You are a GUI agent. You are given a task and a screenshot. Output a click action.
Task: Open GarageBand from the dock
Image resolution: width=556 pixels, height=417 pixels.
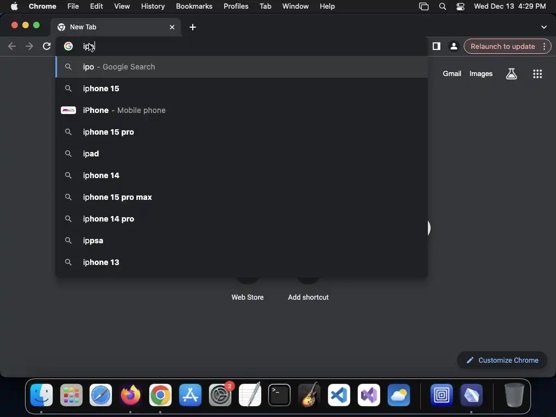[309, 395]
